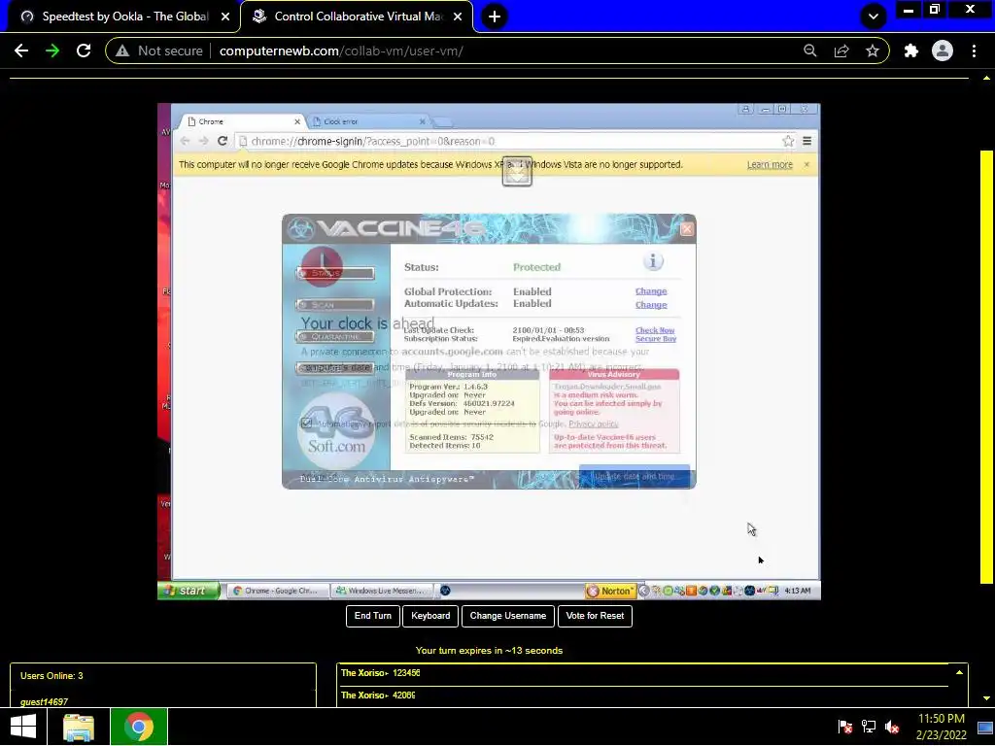This screenshot has height=746, width=995.
Task: Select the VM's Chrome tab
Action: 241,121
